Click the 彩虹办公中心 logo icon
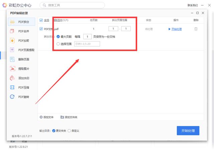This screenshot has height=150, width=214. pyautogui.click(x=4, y=5)
